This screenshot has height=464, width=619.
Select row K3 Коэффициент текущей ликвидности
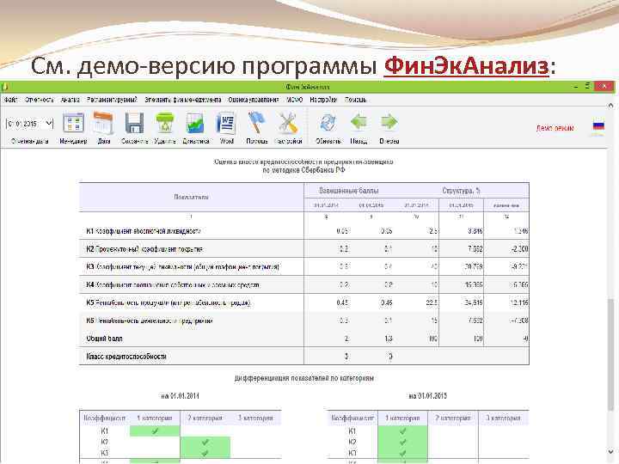click(x=304, y=266)
